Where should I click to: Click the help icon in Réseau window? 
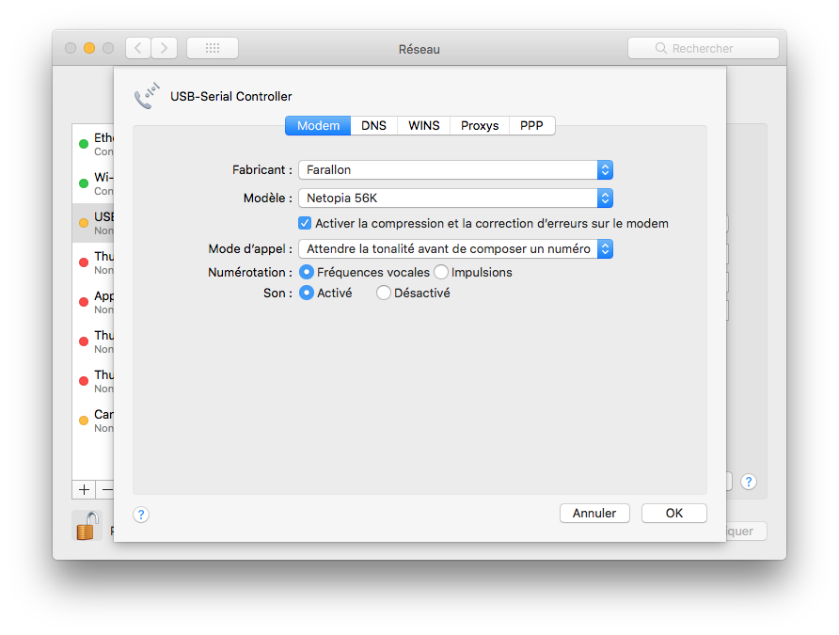tap(749, 482)
